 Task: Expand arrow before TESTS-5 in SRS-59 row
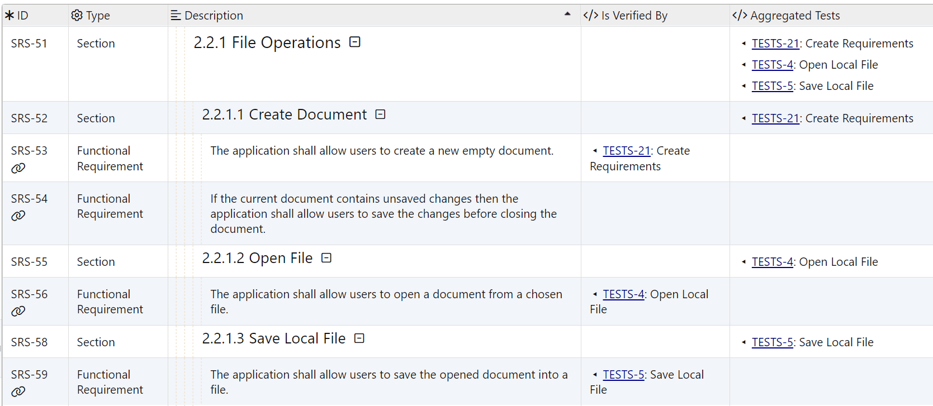(595, 375)
